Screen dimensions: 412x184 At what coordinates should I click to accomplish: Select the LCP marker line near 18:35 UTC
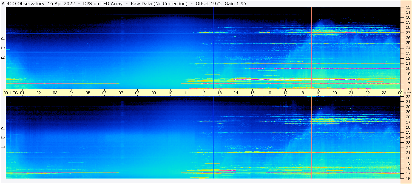(x=312, y=137)
